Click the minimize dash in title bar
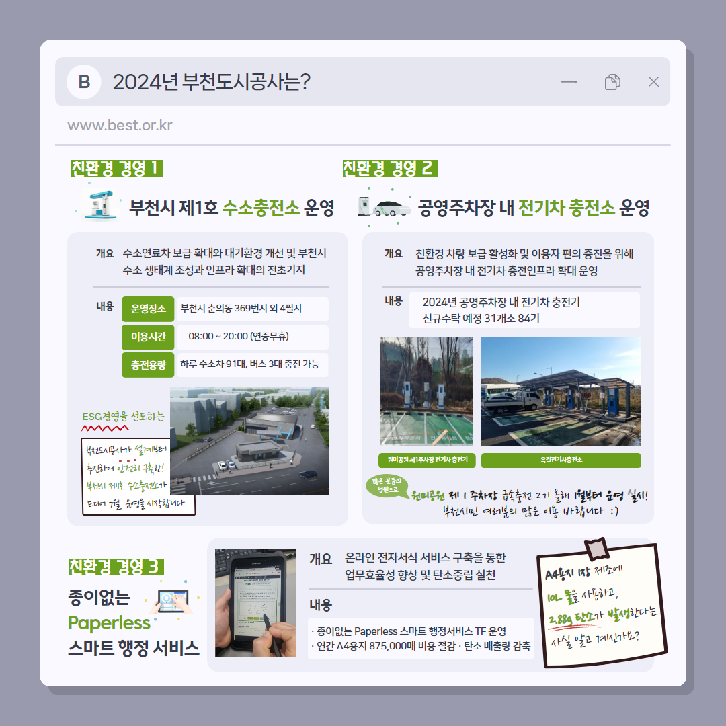Image resolution: width=726 pixels, height=726 pixels. (x=569, y=82)
